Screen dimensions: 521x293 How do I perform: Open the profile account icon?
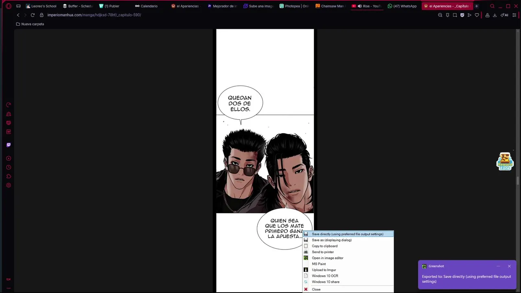pyautogui.click(x=487, y=15)
